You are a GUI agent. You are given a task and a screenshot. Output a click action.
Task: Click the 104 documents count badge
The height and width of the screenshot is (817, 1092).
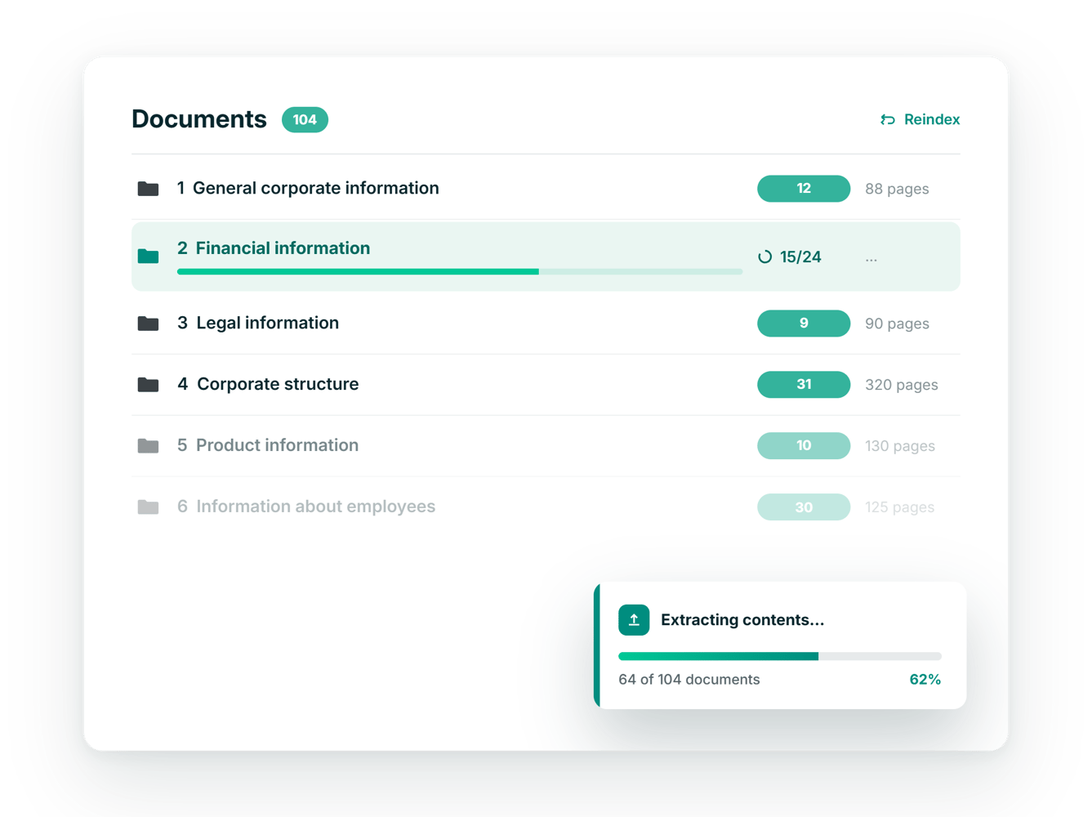pos(305,120)
